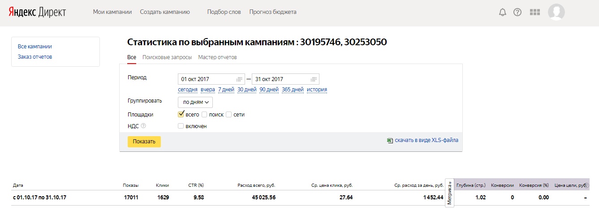The image size is (599, 215).
Task: Open the по дням grouping dropdown
Action: [195, 102]
